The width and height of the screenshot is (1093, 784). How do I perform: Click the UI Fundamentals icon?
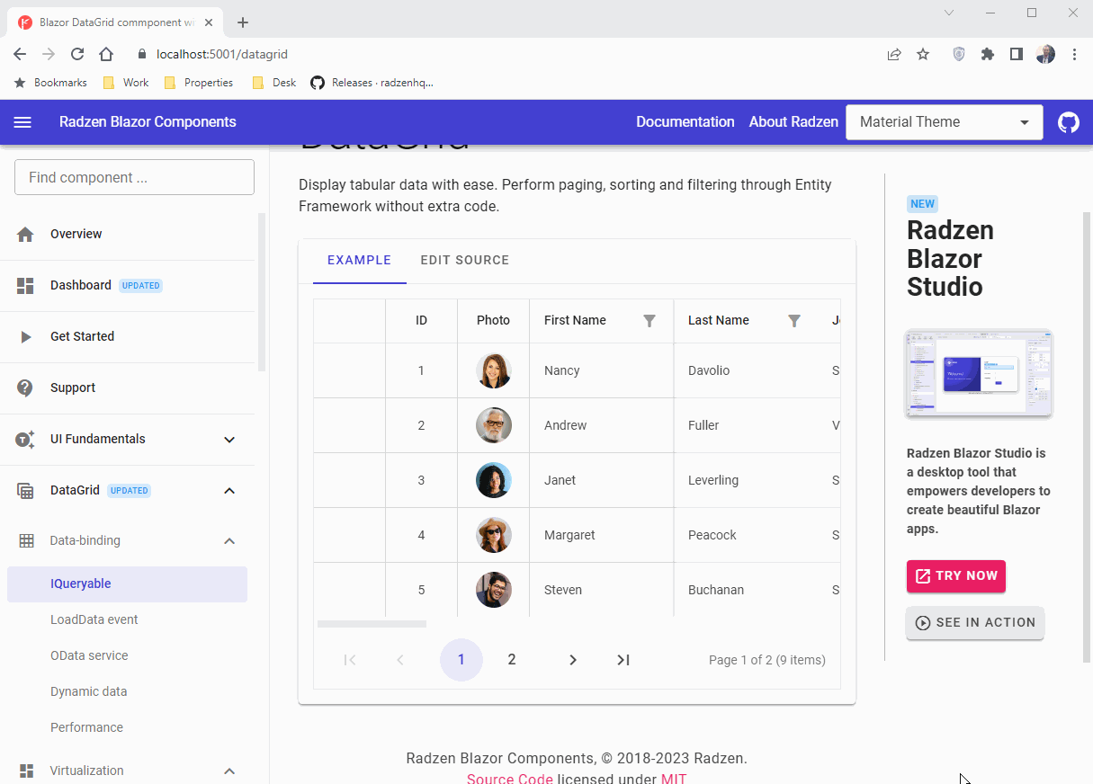click(25, 439)
